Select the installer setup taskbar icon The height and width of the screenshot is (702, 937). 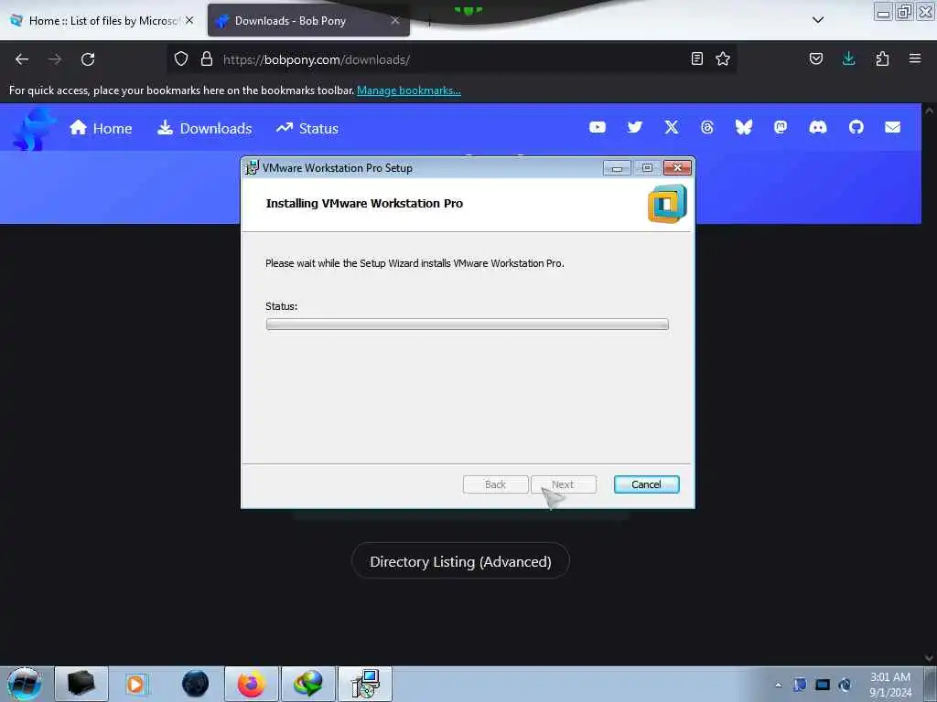tap(365, 684)
